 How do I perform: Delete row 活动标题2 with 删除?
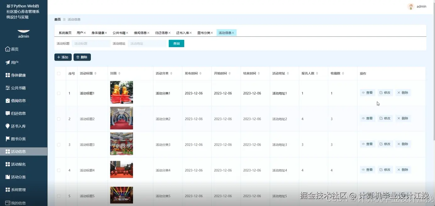click(403, 118)
